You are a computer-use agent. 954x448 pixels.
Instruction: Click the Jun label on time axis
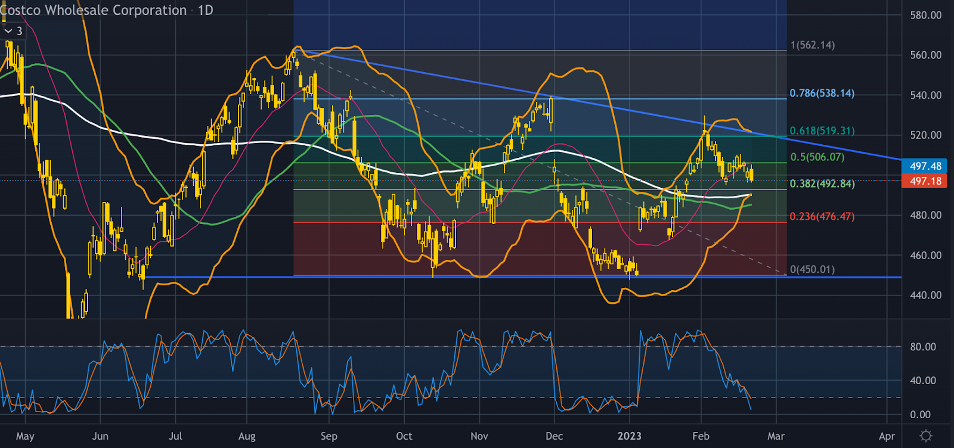[100, 436]
